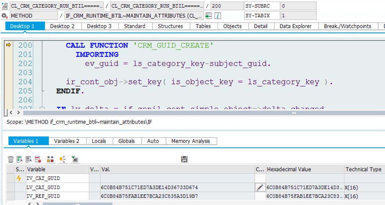Click value 6C0B84B751C71ED7A3DE14D36733D674
This screenshot has width=385, height=205.
(x=149, y=188)
